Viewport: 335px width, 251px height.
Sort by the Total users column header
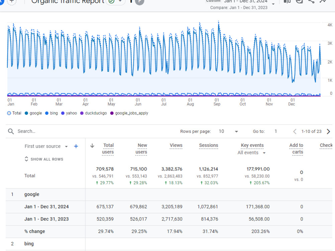108,149
